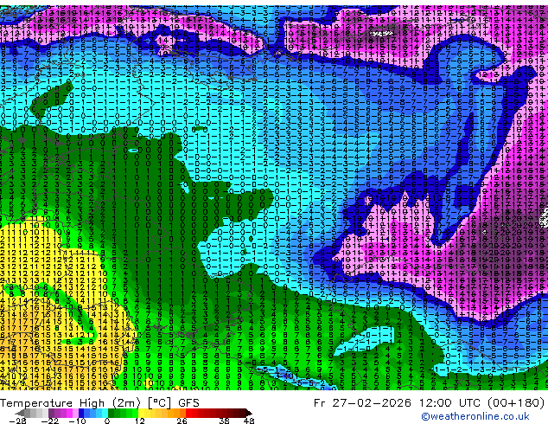The height and width of the screenshot is (424, 548).
Task: Select the 'Fr 27-02-2026 12:00 UTC (00+180)' timestamp
Action: point(430,403)
